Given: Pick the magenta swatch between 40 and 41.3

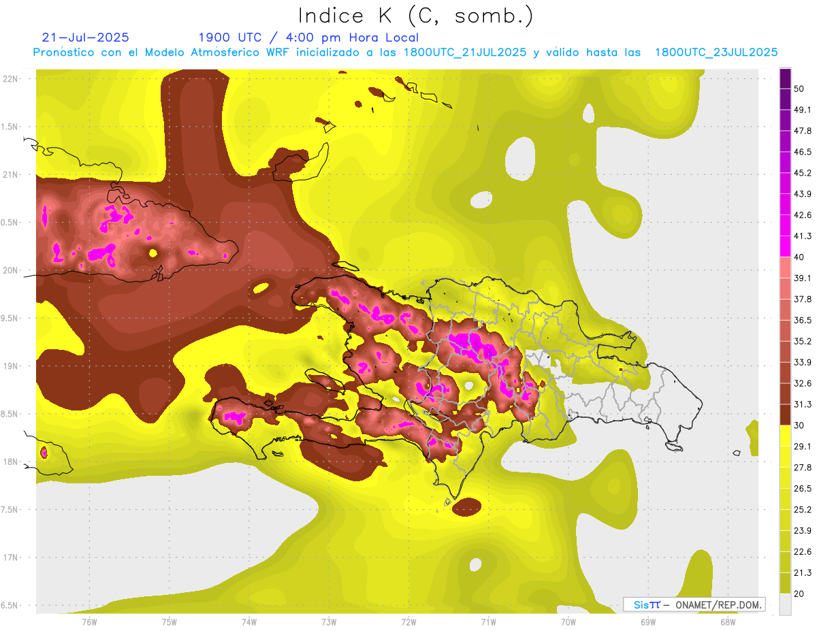Looking at the screenshot, I should (x=786, y=246).
